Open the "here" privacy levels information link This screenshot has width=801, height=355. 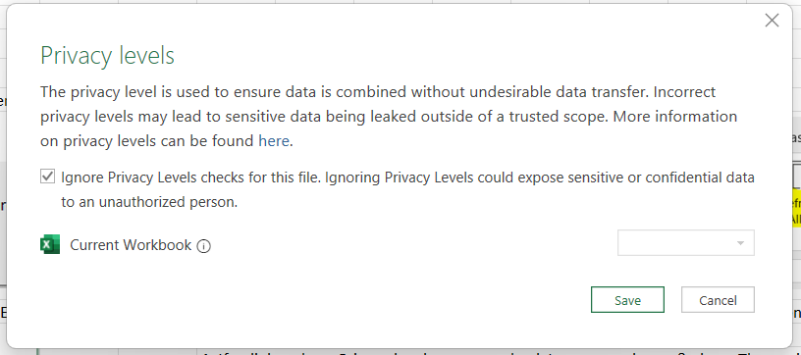click(x=274, y=141)
